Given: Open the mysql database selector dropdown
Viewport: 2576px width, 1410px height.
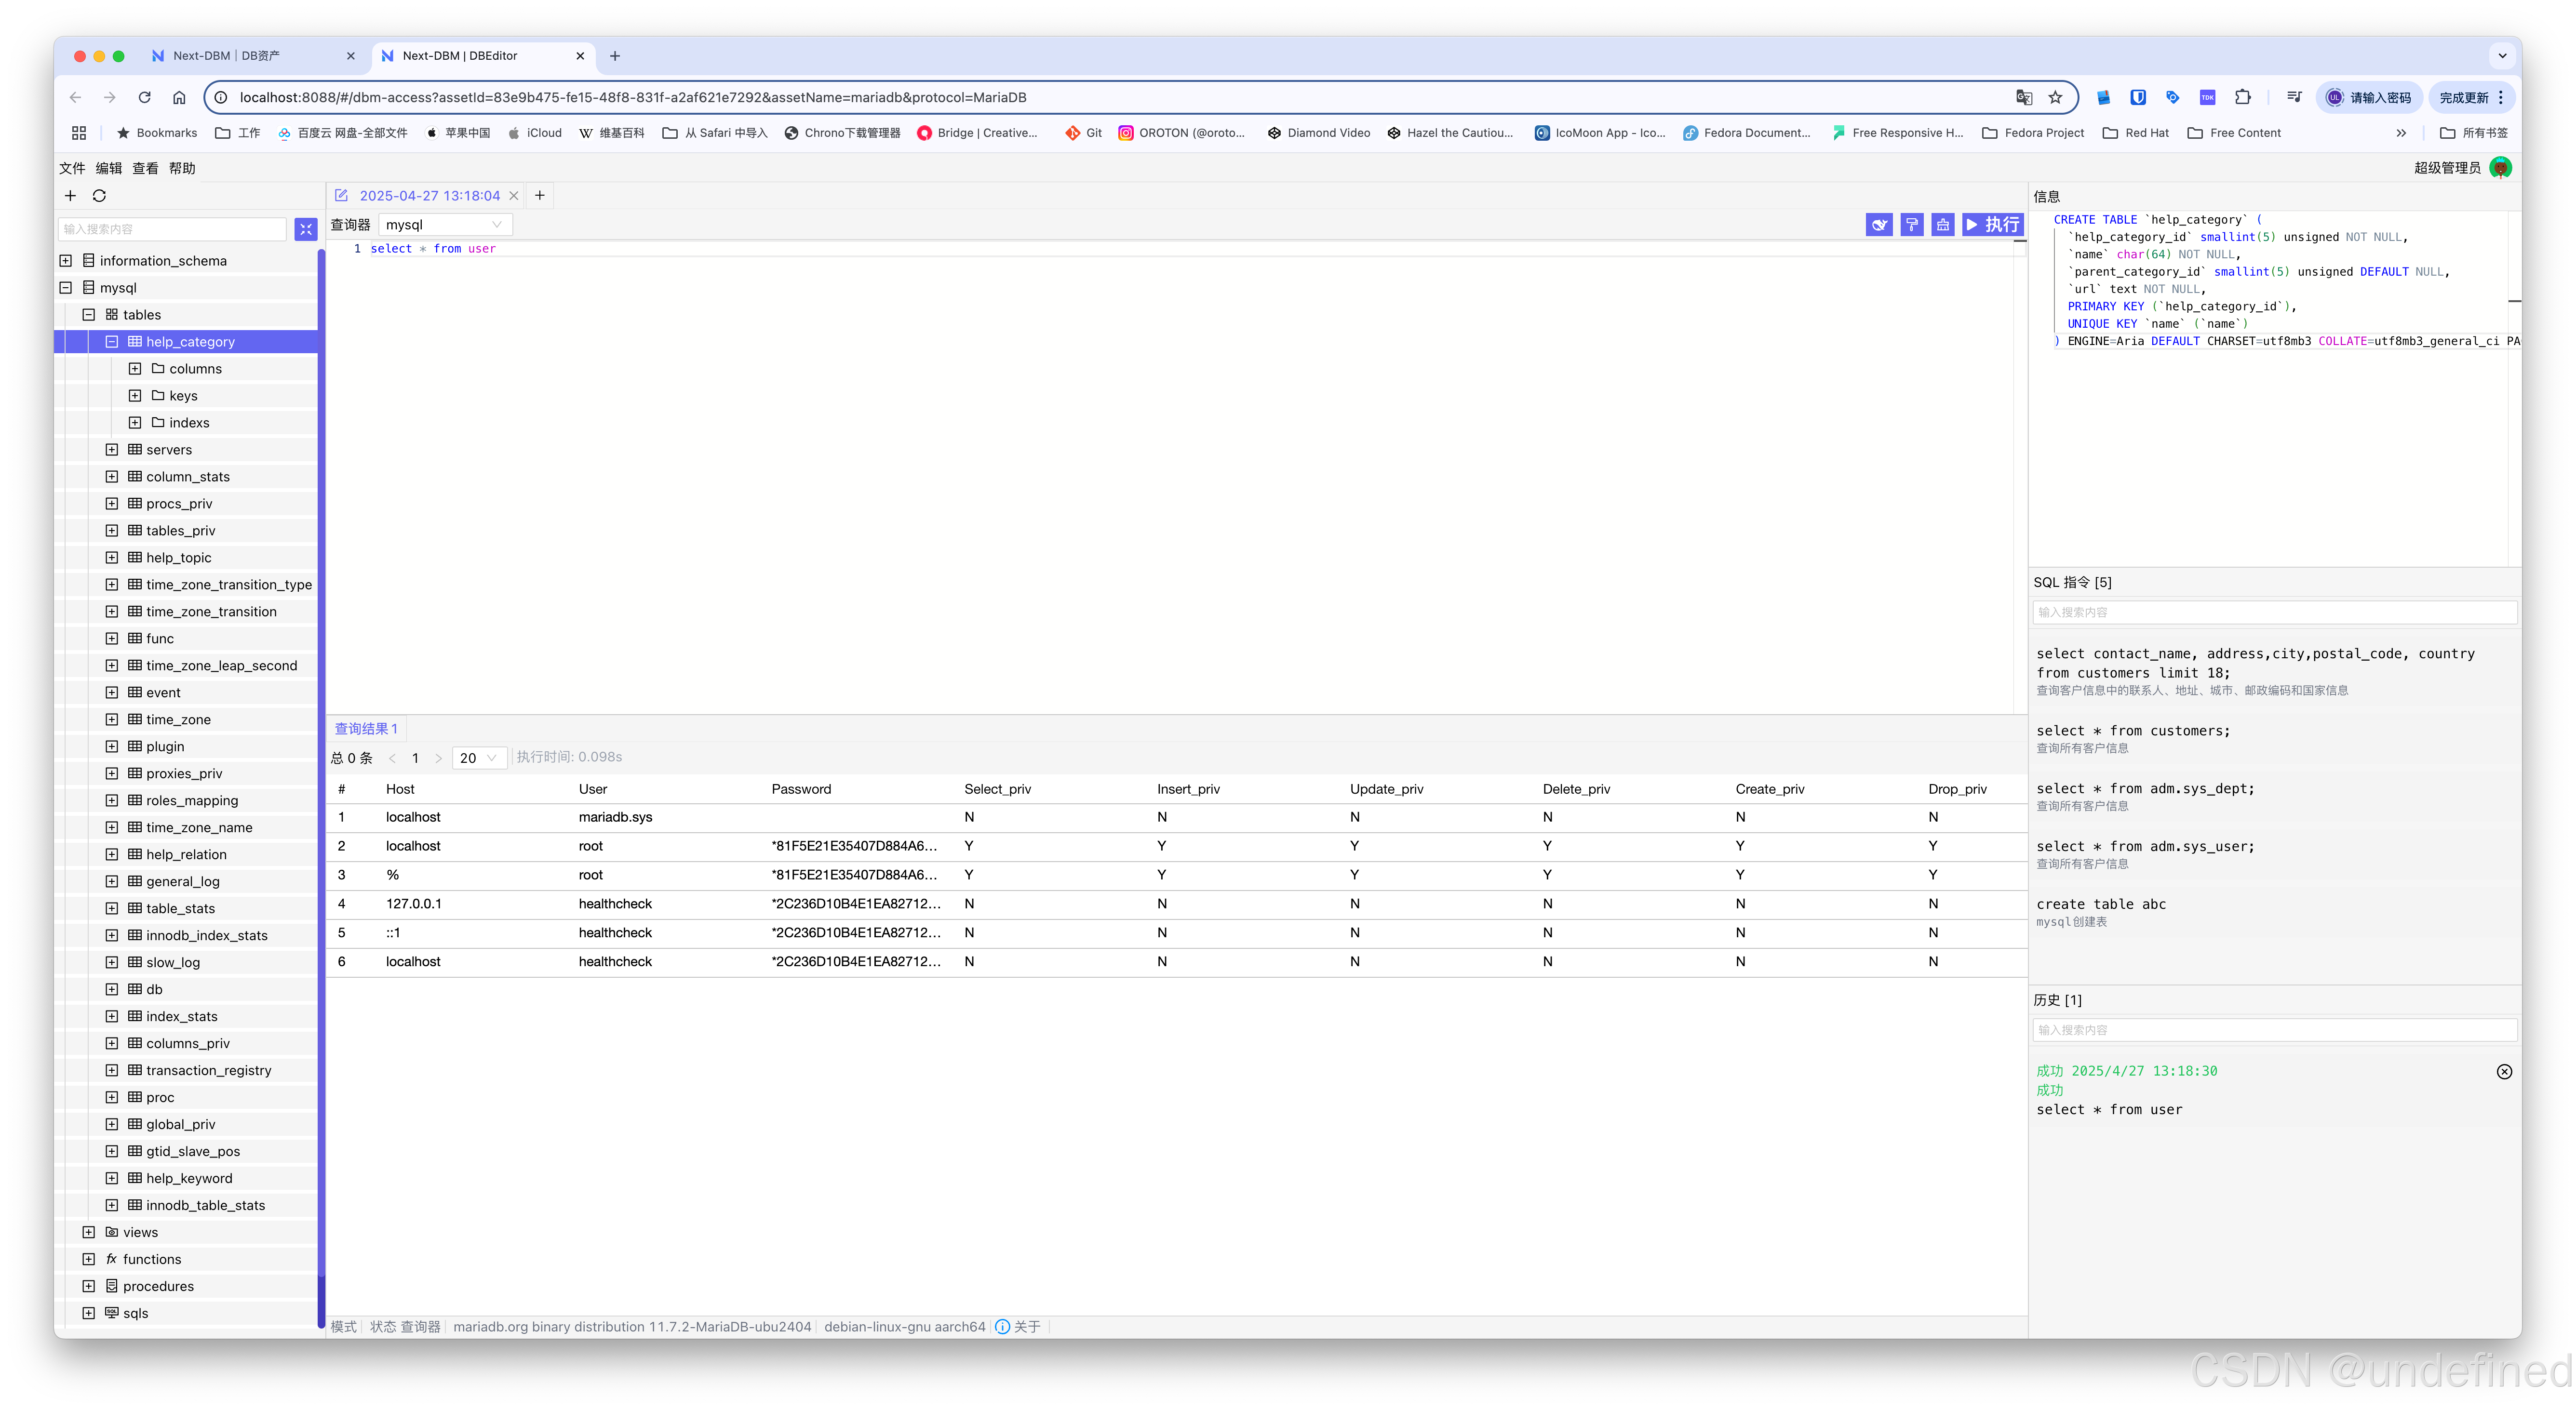Looking at the screenshot, I should pos(445,225).
